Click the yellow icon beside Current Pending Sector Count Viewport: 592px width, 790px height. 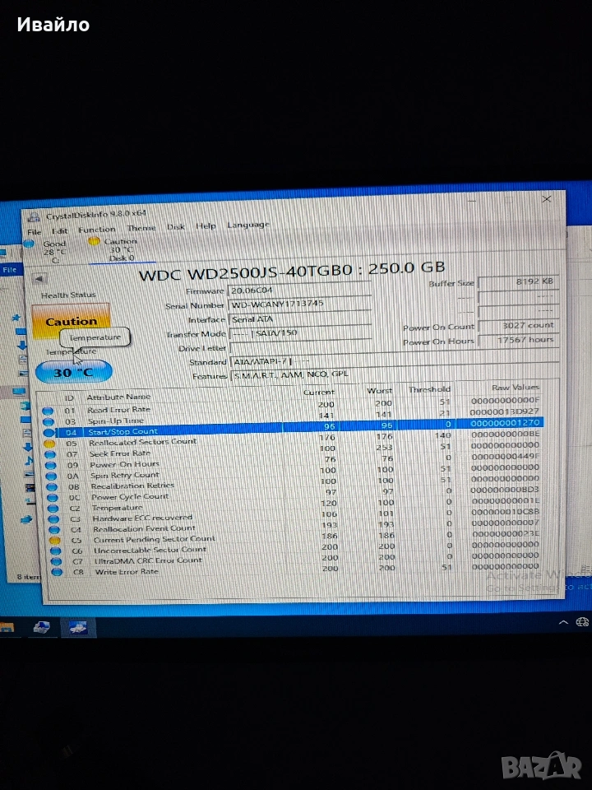click(x=54, y=540)
